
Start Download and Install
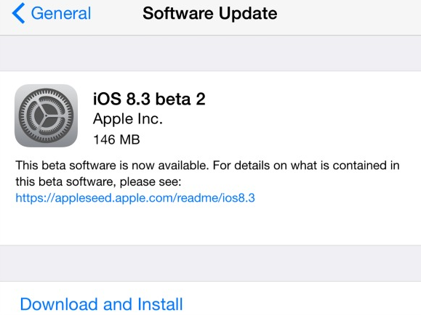(102, 304)
